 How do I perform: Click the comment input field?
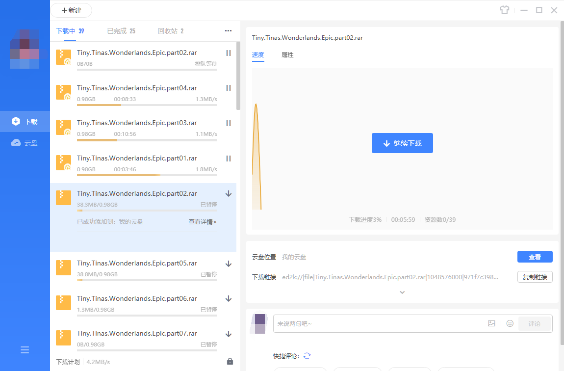[378, 323]
